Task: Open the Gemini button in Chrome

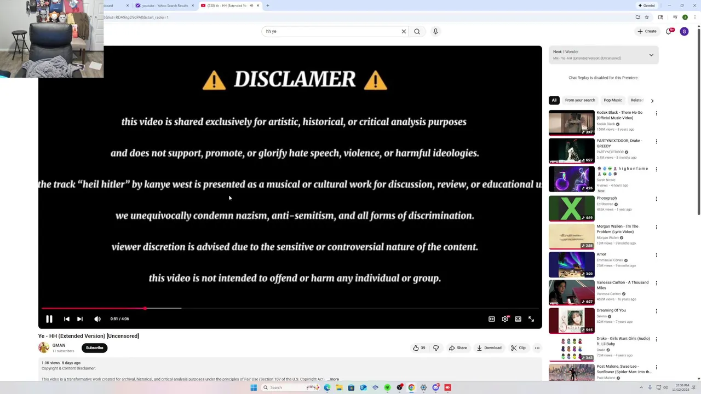Action: click(x=647, y=5)
